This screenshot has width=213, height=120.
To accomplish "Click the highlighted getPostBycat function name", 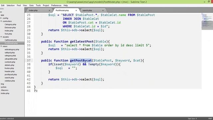I will pos(81,60).
